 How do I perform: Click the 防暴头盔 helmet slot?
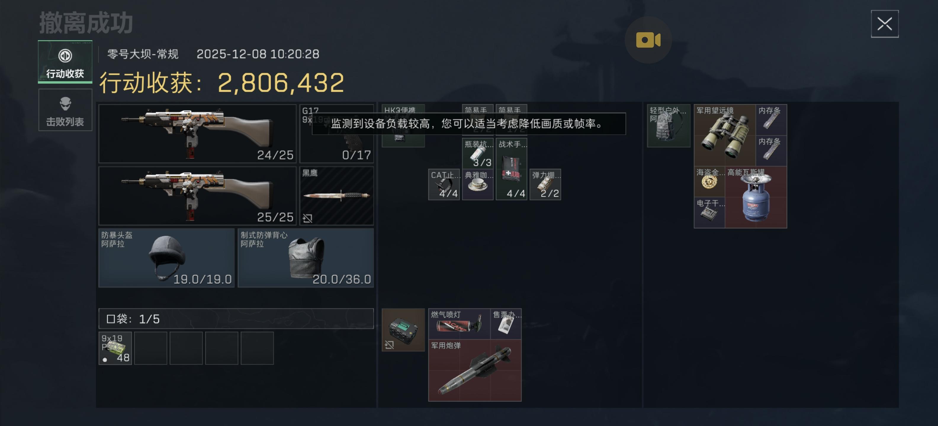166,258
